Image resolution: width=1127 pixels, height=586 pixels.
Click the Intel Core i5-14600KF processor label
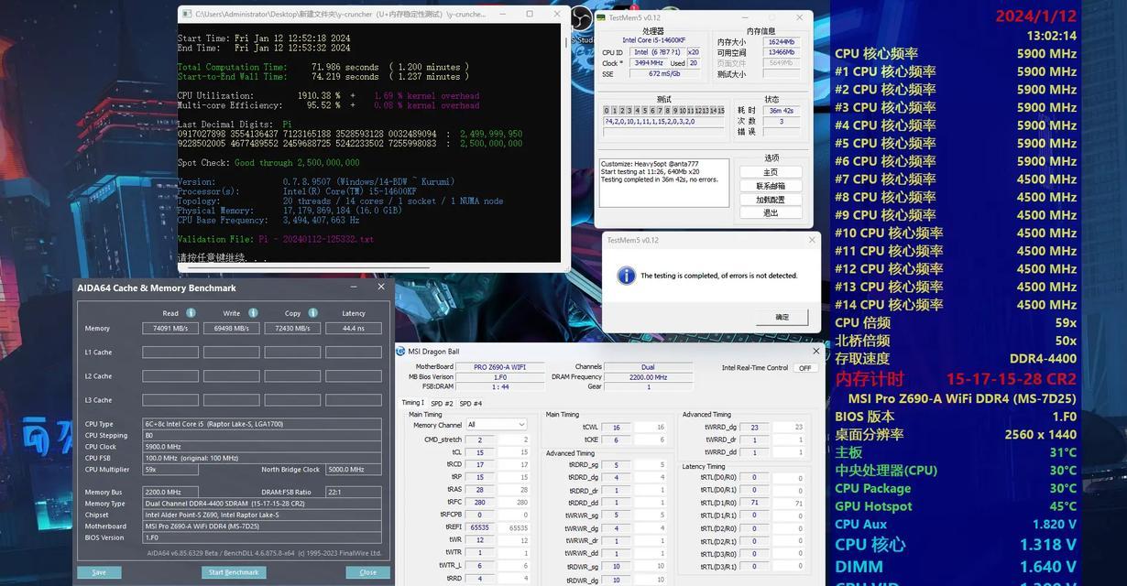[x=653, y=40]
